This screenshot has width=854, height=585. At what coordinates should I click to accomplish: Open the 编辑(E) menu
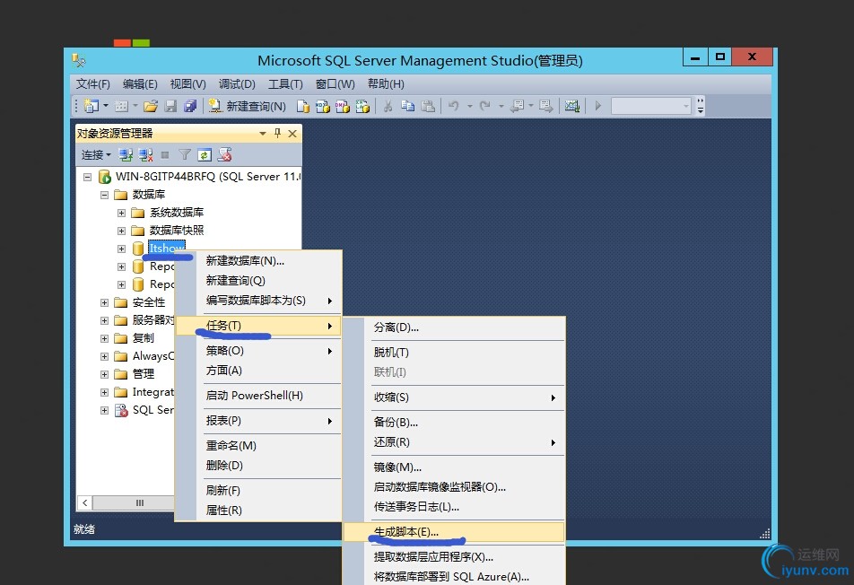pos(140,83)
